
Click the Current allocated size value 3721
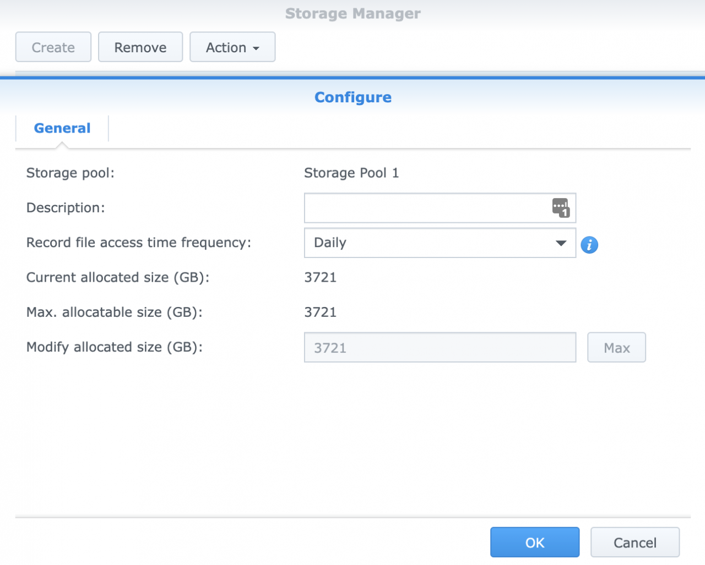click(321, 277)
